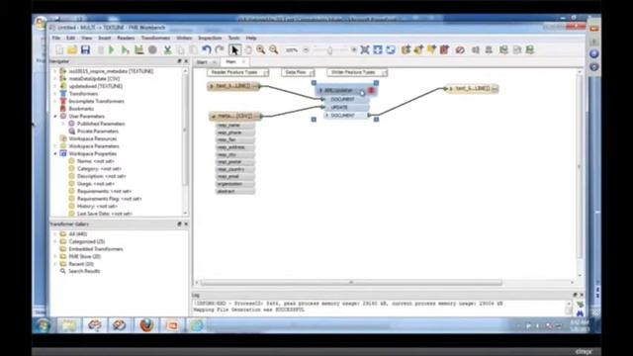Select Incomplete Transformers in Navigator
The width and height of the screenshot is (633, 356).
(96, 101)
